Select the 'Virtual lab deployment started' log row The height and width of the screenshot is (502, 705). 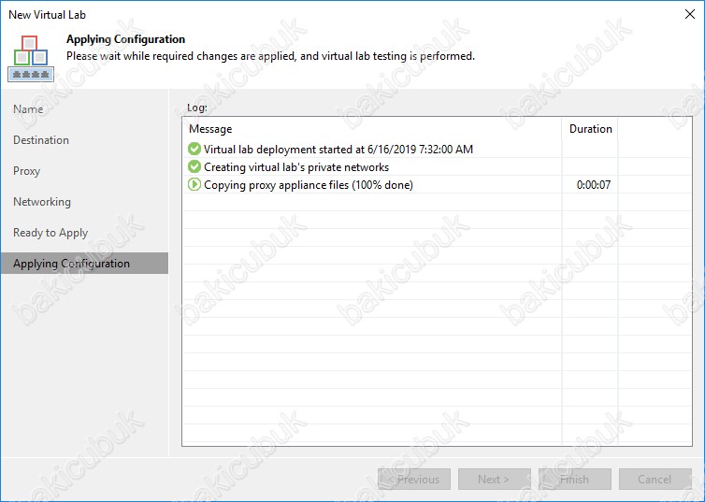[437, 149]
